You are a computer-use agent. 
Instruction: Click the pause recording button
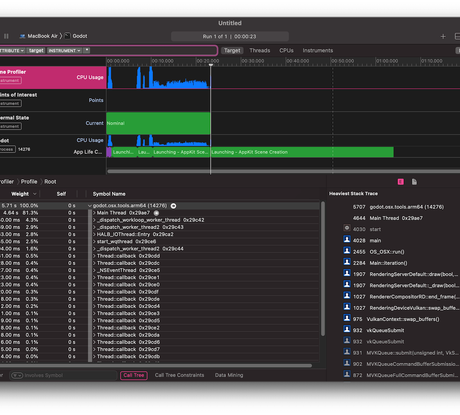(6, 36)
